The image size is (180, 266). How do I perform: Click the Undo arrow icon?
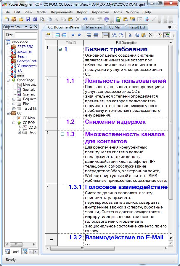pos(85,19)
